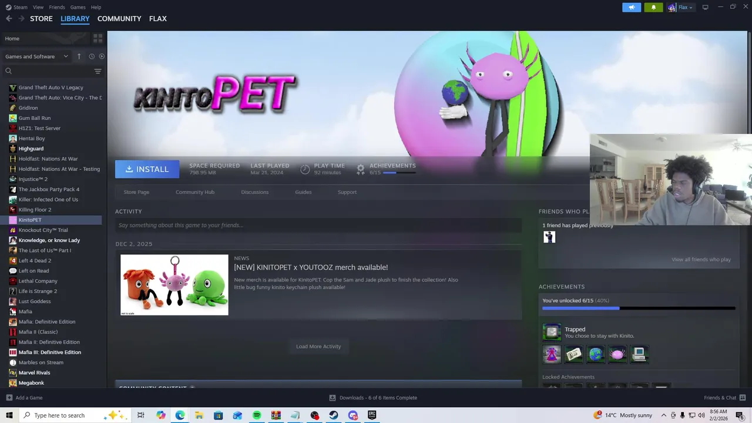Install KinitoPET
The height and width of the screenshot is (423, 752).
point(147,169)
